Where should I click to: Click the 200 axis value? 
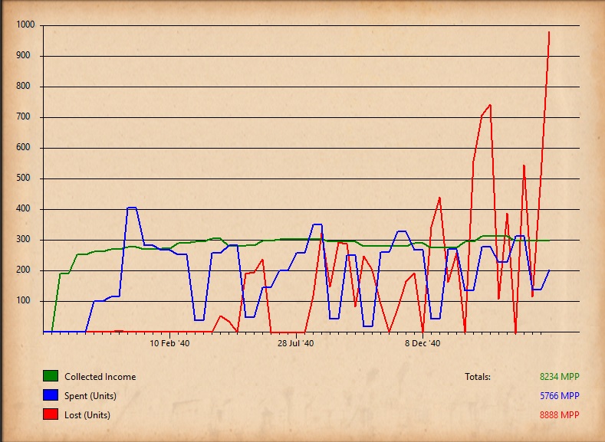point(23,270)
